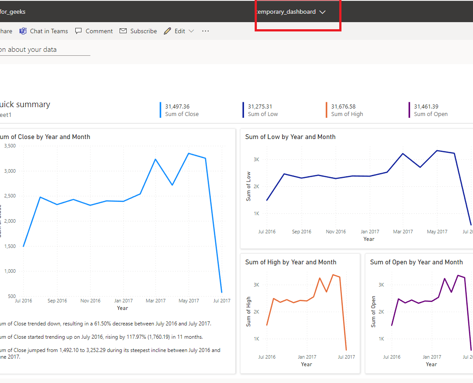
Task: Select the Sum of Open card value
Action: tap(426, 106)
